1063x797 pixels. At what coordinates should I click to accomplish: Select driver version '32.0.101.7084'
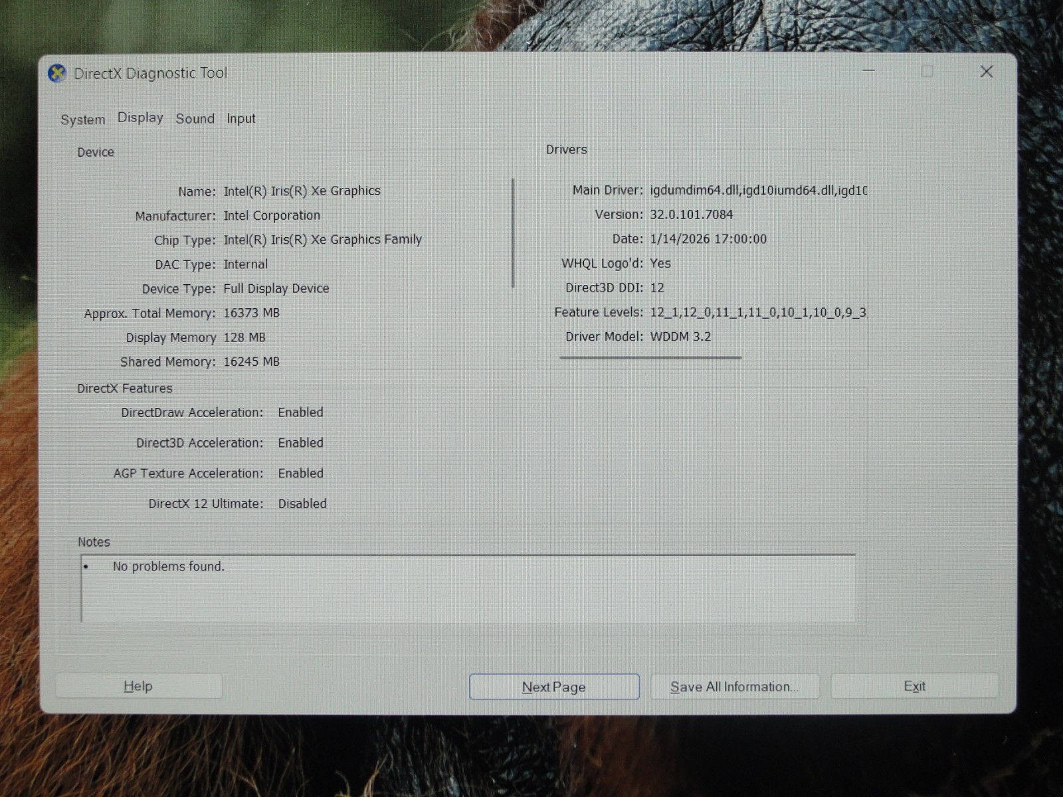(x=692, y=215)
